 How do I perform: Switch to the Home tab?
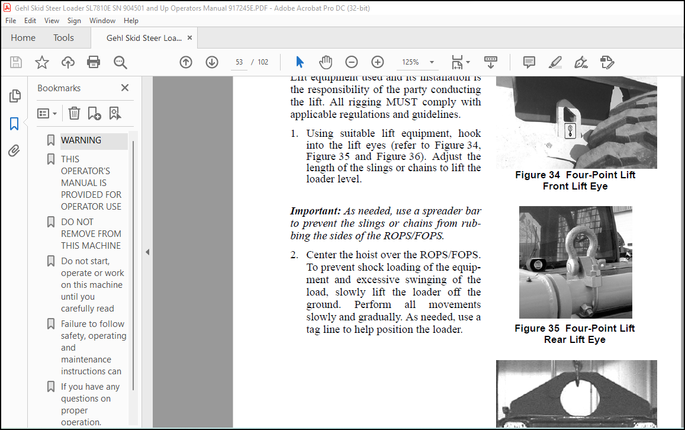23,38
